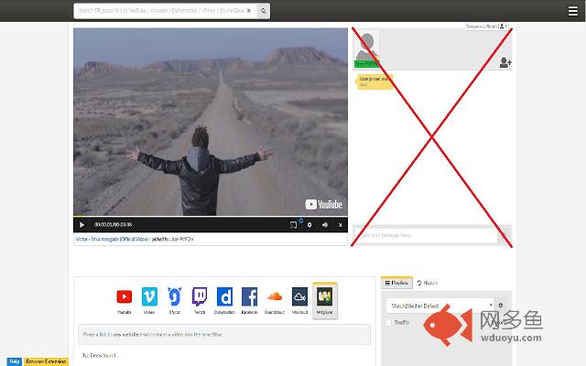Select the YouTube source icon

click(x=125, y=301)
